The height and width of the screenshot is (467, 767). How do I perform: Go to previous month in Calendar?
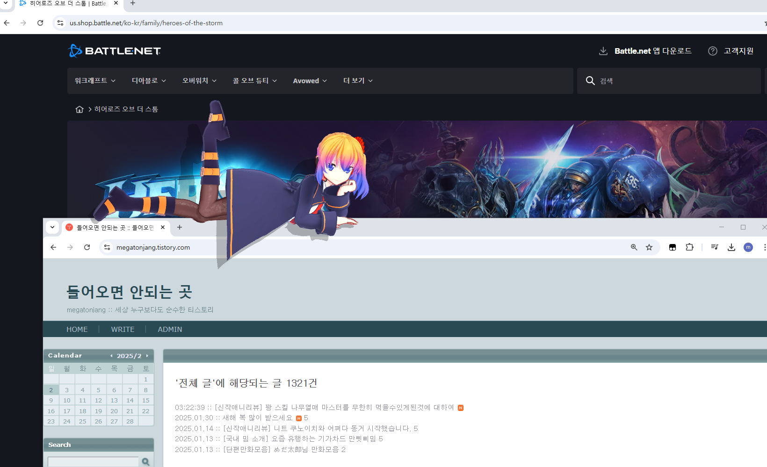pyautogui.click(x=111, y=356)
